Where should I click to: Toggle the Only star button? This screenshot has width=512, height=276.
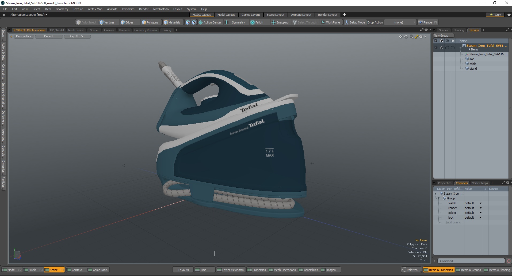coord(495,15)
